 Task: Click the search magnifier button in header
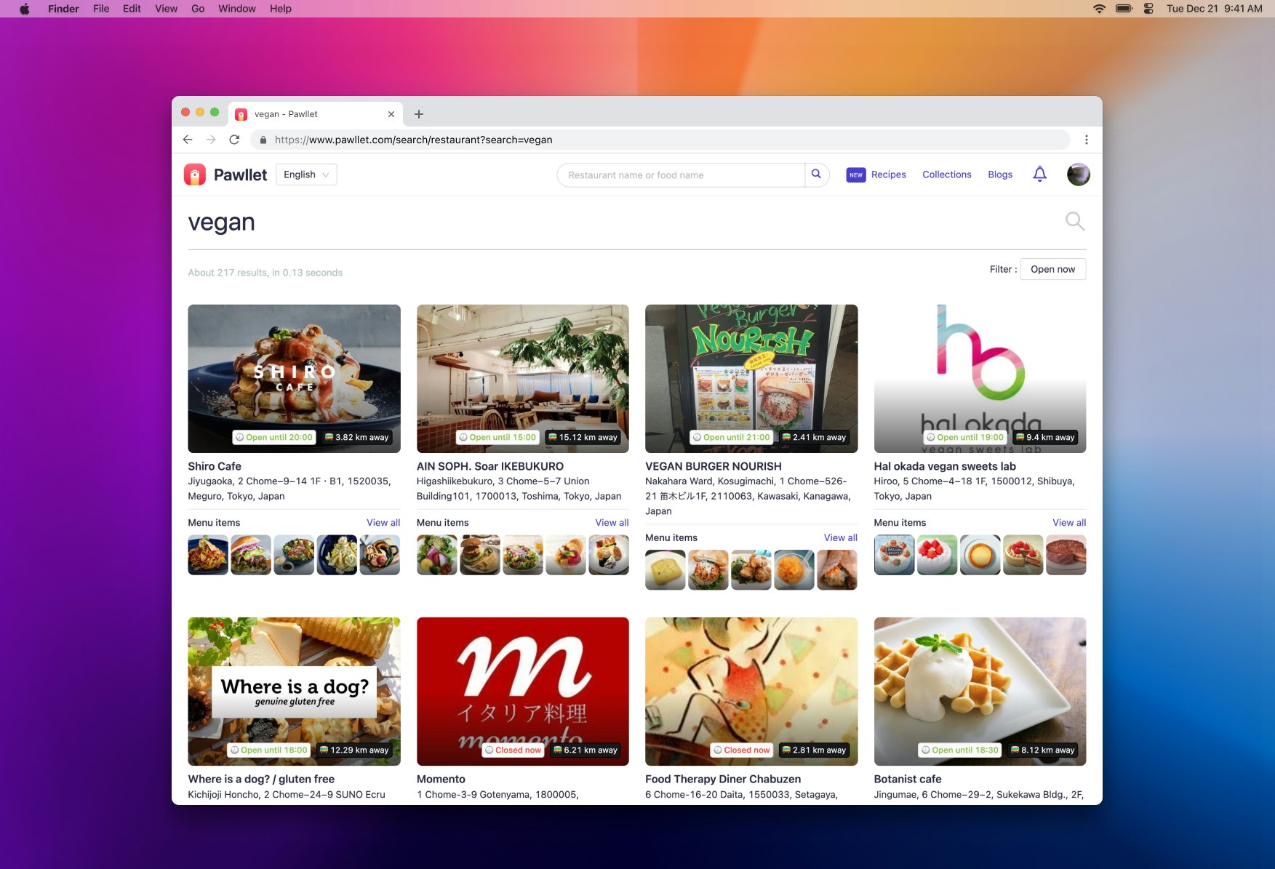pos(817,175)
